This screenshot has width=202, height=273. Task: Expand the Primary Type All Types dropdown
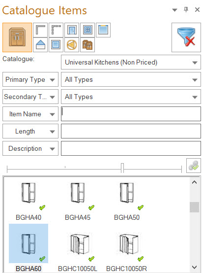pyautogui.click(x=131, y=79)
